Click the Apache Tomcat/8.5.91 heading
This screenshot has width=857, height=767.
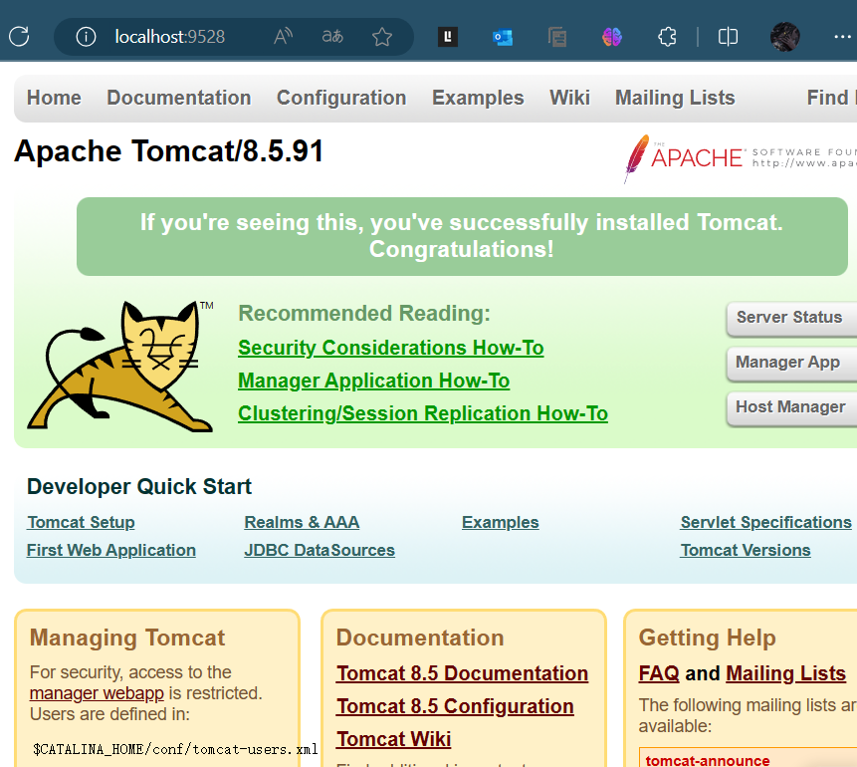tap(169, 151)
